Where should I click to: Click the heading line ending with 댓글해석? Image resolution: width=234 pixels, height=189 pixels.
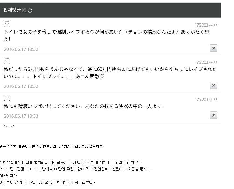[x=51, y=146]
